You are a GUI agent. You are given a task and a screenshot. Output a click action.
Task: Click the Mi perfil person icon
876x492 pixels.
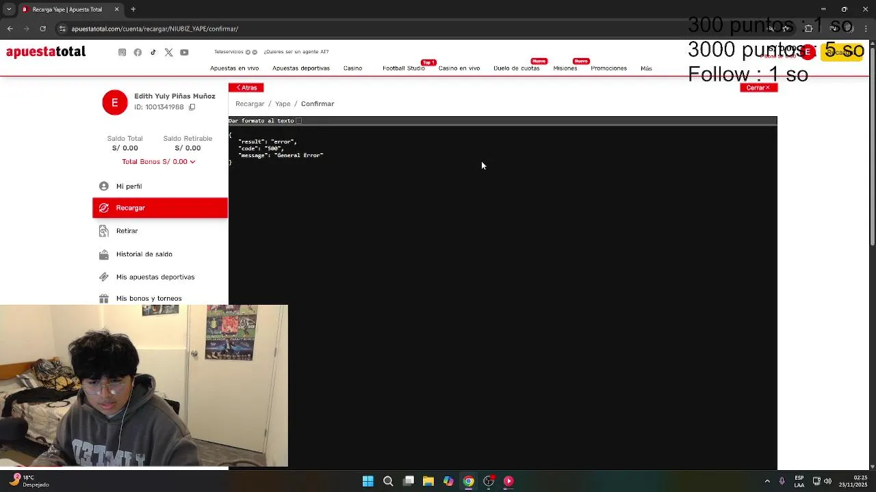point(103,186)
